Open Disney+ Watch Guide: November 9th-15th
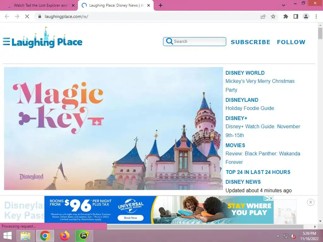The height and width of the screenshot is (242, 323). (263, 131)
